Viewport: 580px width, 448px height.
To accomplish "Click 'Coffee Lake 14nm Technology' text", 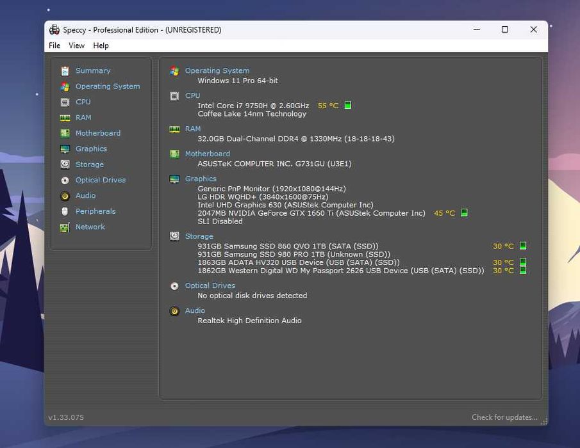I will 252,114.
